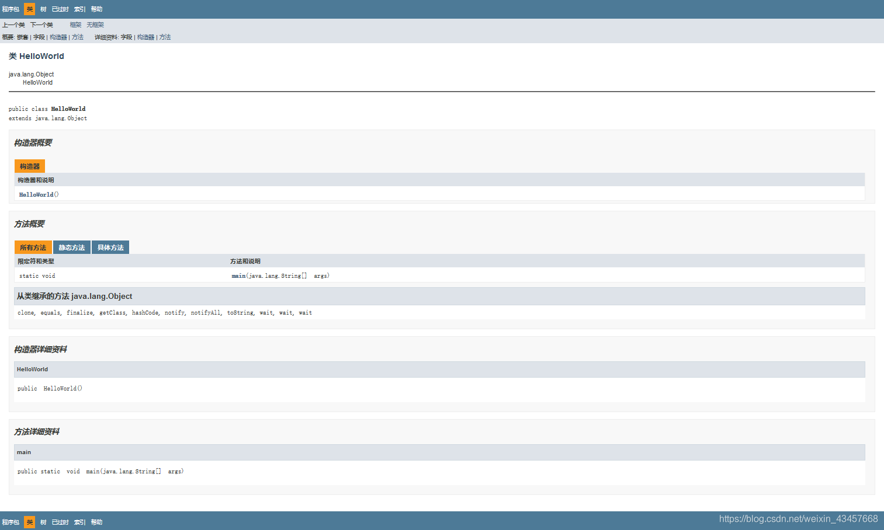Open 索引 in the top navigation bar
This screenshot has width=884, height=530.
79,9
